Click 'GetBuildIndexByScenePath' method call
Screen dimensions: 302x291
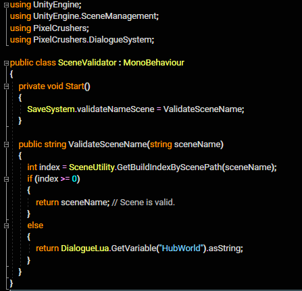pyautogui.click(x=170, y=167)
